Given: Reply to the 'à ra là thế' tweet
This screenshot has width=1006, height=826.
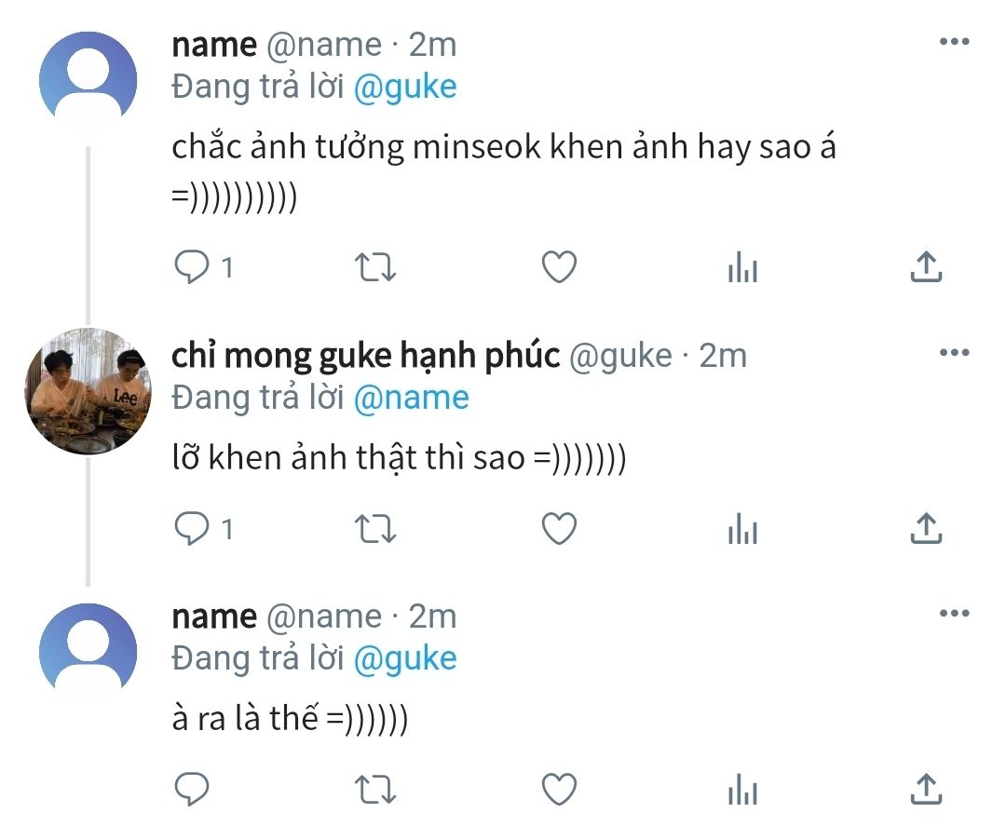Looking at the screenshot, I should point(192,790).
